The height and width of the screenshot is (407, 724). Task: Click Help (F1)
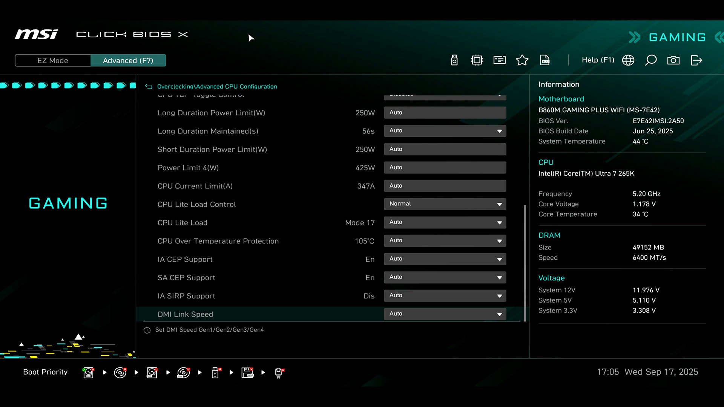pos(598,60)
